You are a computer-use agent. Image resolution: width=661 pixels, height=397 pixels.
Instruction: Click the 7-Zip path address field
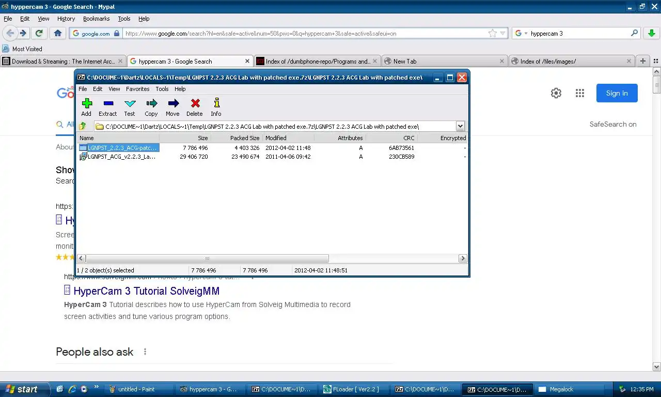(x=275, y=126)
